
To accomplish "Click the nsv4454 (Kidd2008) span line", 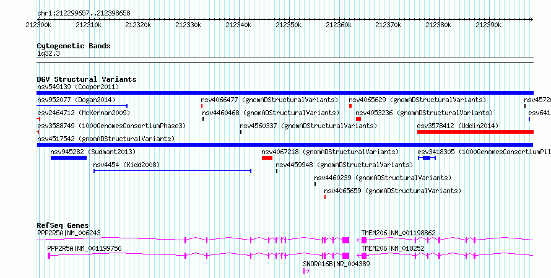I will 172,171.
